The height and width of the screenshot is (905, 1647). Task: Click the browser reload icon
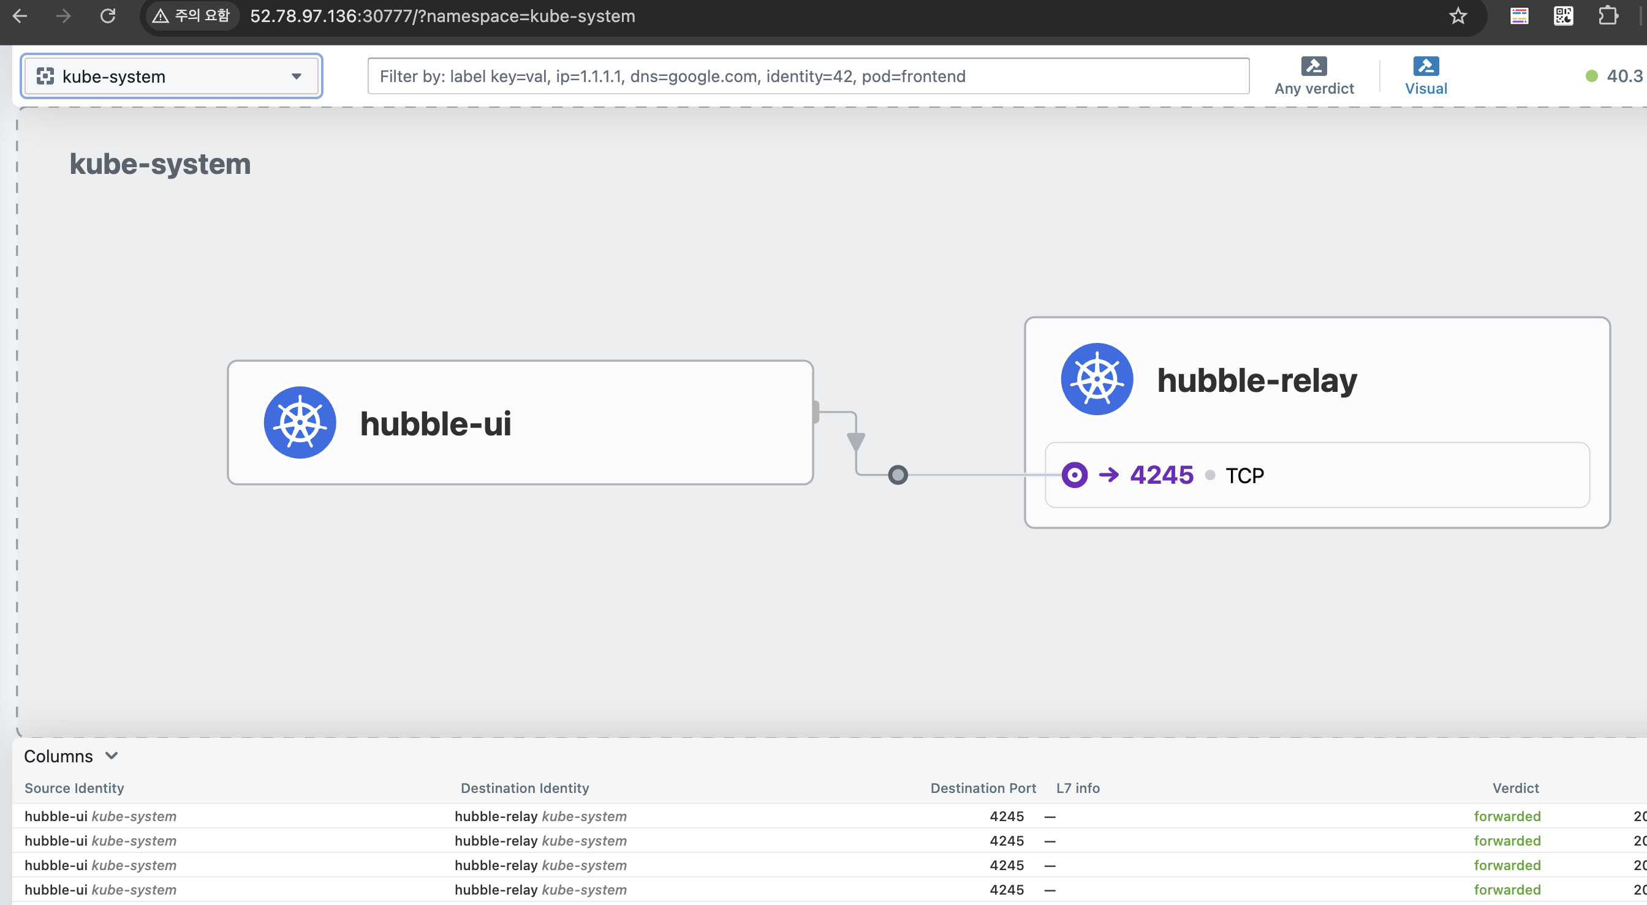point(107,16)
